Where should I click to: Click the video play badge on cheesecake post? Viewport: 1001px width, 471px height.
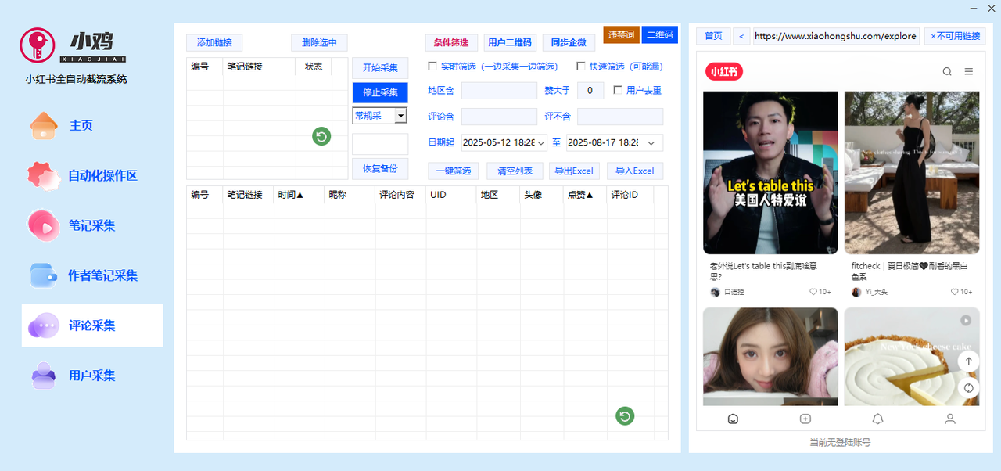[966, 320]
